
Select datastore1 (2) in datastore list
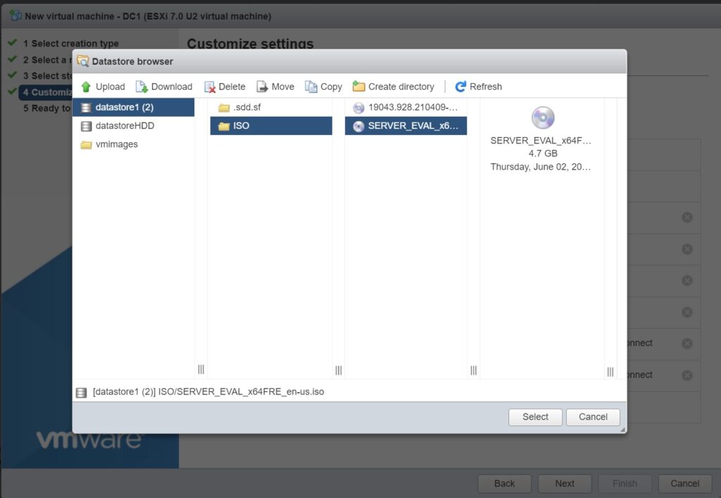pos(133,108)
